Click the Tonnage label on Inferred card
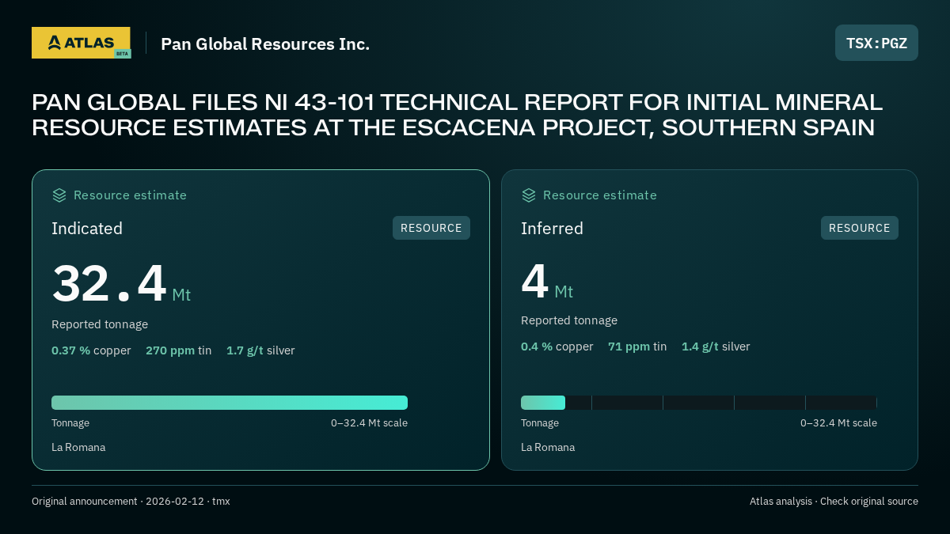This screenshot has width=950, height=534. [540, 423]
